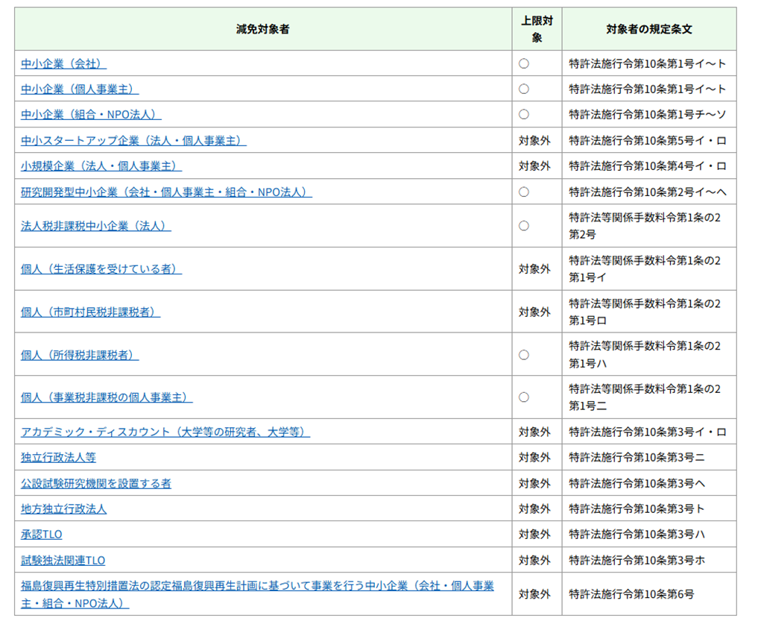Open the 小規模企業（法人・個人事業主） link

(101, 166)
